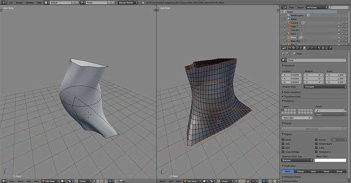Open the outliner View menu

click(x=291, y=8)
